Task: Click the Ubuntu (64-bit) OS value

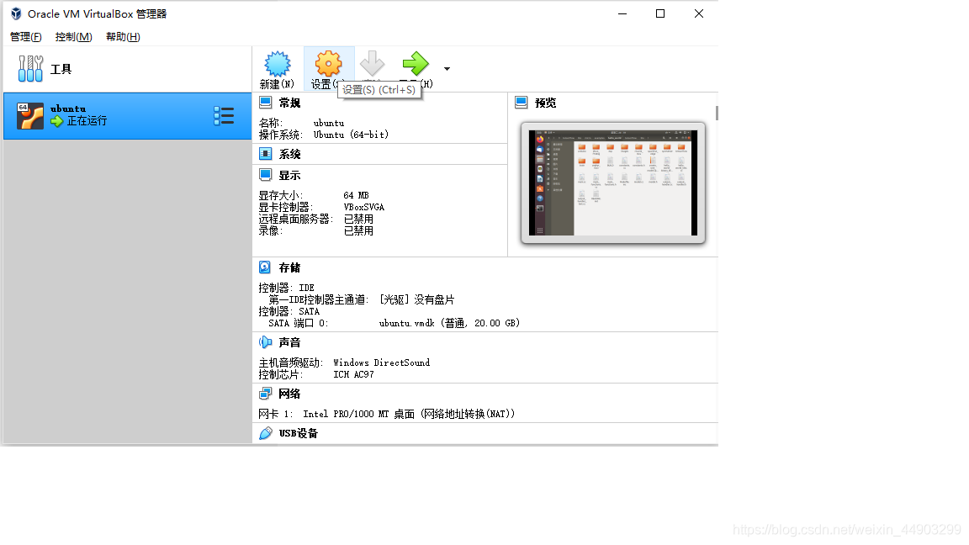Action: (351, 135)
